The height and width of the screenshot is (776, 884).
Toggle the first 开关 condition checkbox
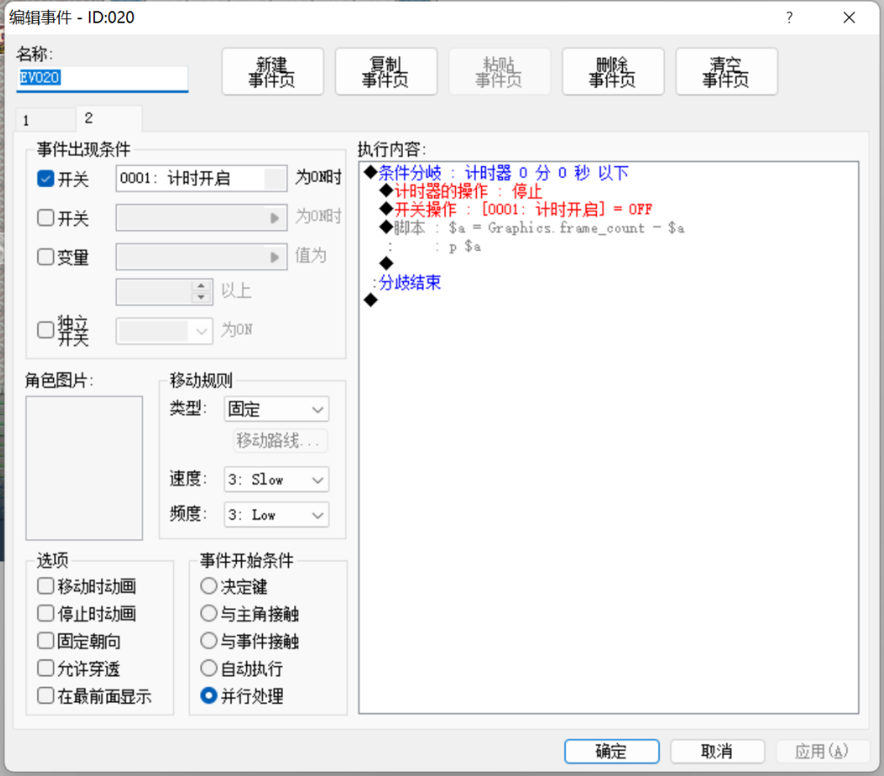(x=45, y=178)
